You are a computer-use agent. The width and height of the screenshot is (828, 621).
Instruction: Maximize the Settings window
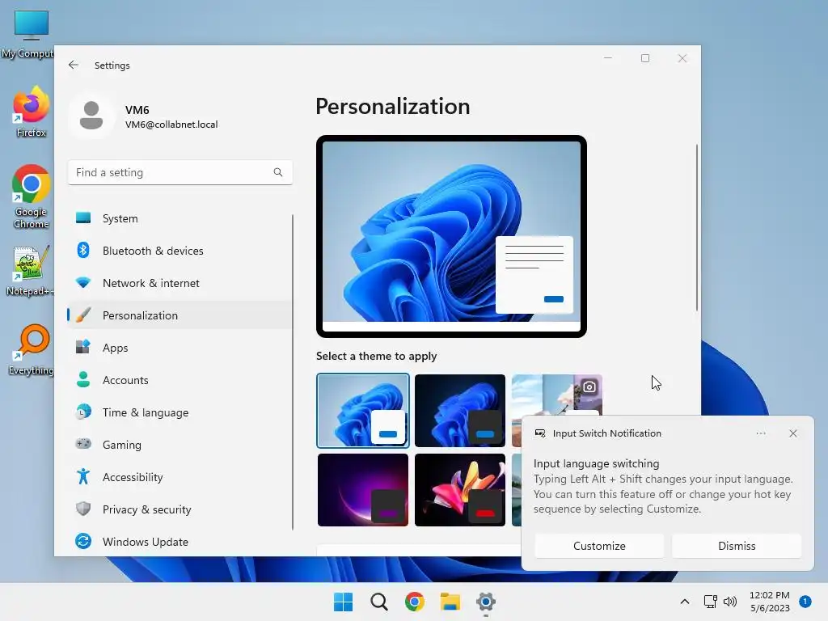644,58
